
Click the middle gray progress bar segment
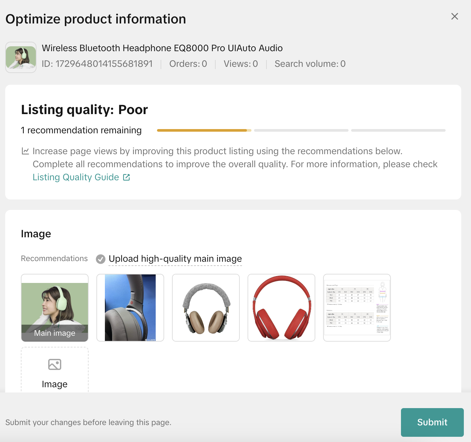(x=301, y=130)
